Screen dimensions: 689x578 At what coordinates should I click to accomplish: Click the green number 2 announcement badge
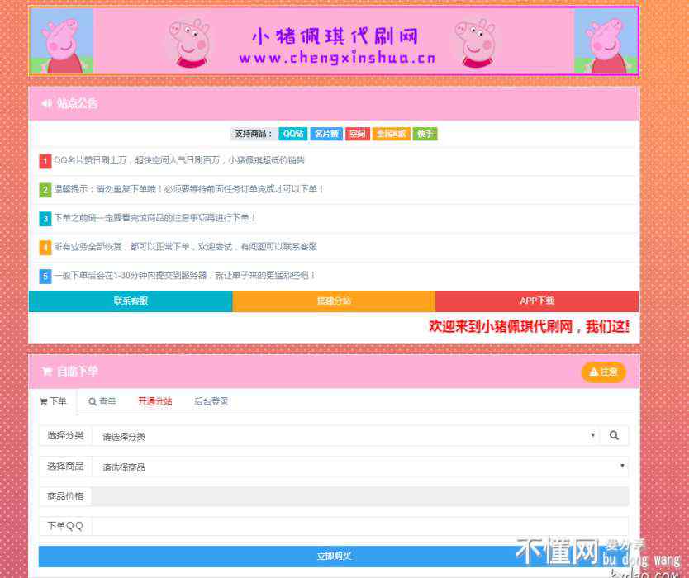45,190
